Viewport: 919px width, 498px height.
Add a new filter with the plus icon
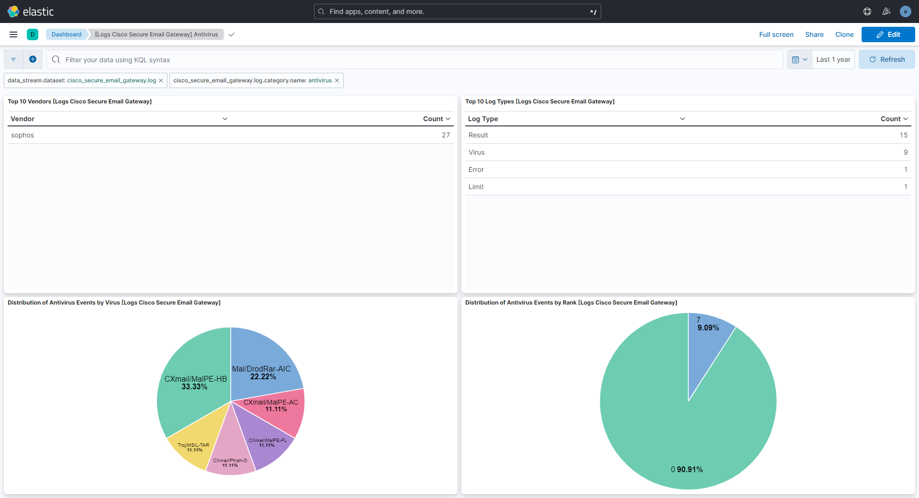pyautogui.click(x=33, y=59)
